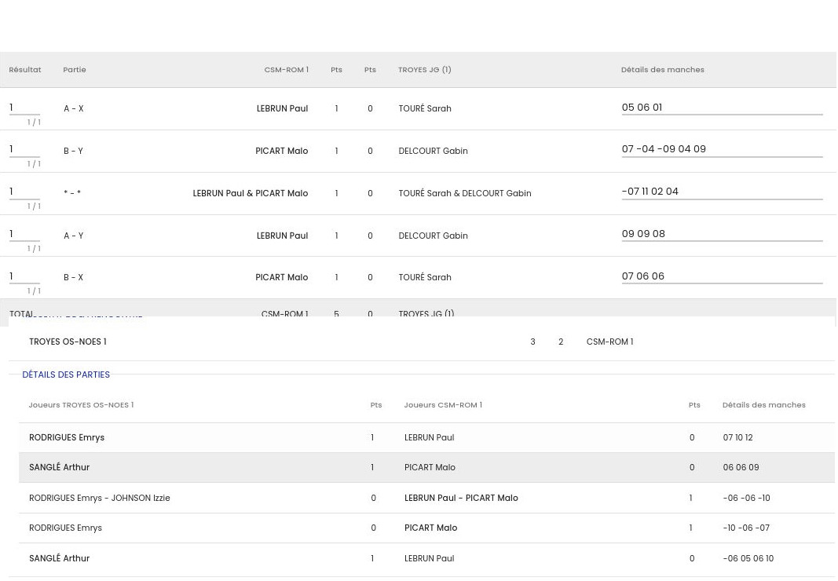Click the set details field with 07 -04 -09 04 09
This screenshot has height=581, width=838.
tap(721, 149)
